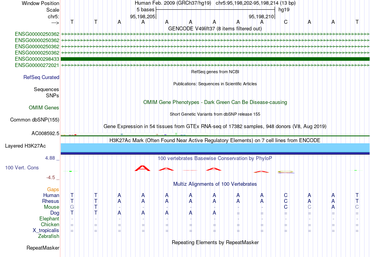Click the Mouse alignment row label
The width and height of the screenshot is (370, 257).
click(51, 207)
